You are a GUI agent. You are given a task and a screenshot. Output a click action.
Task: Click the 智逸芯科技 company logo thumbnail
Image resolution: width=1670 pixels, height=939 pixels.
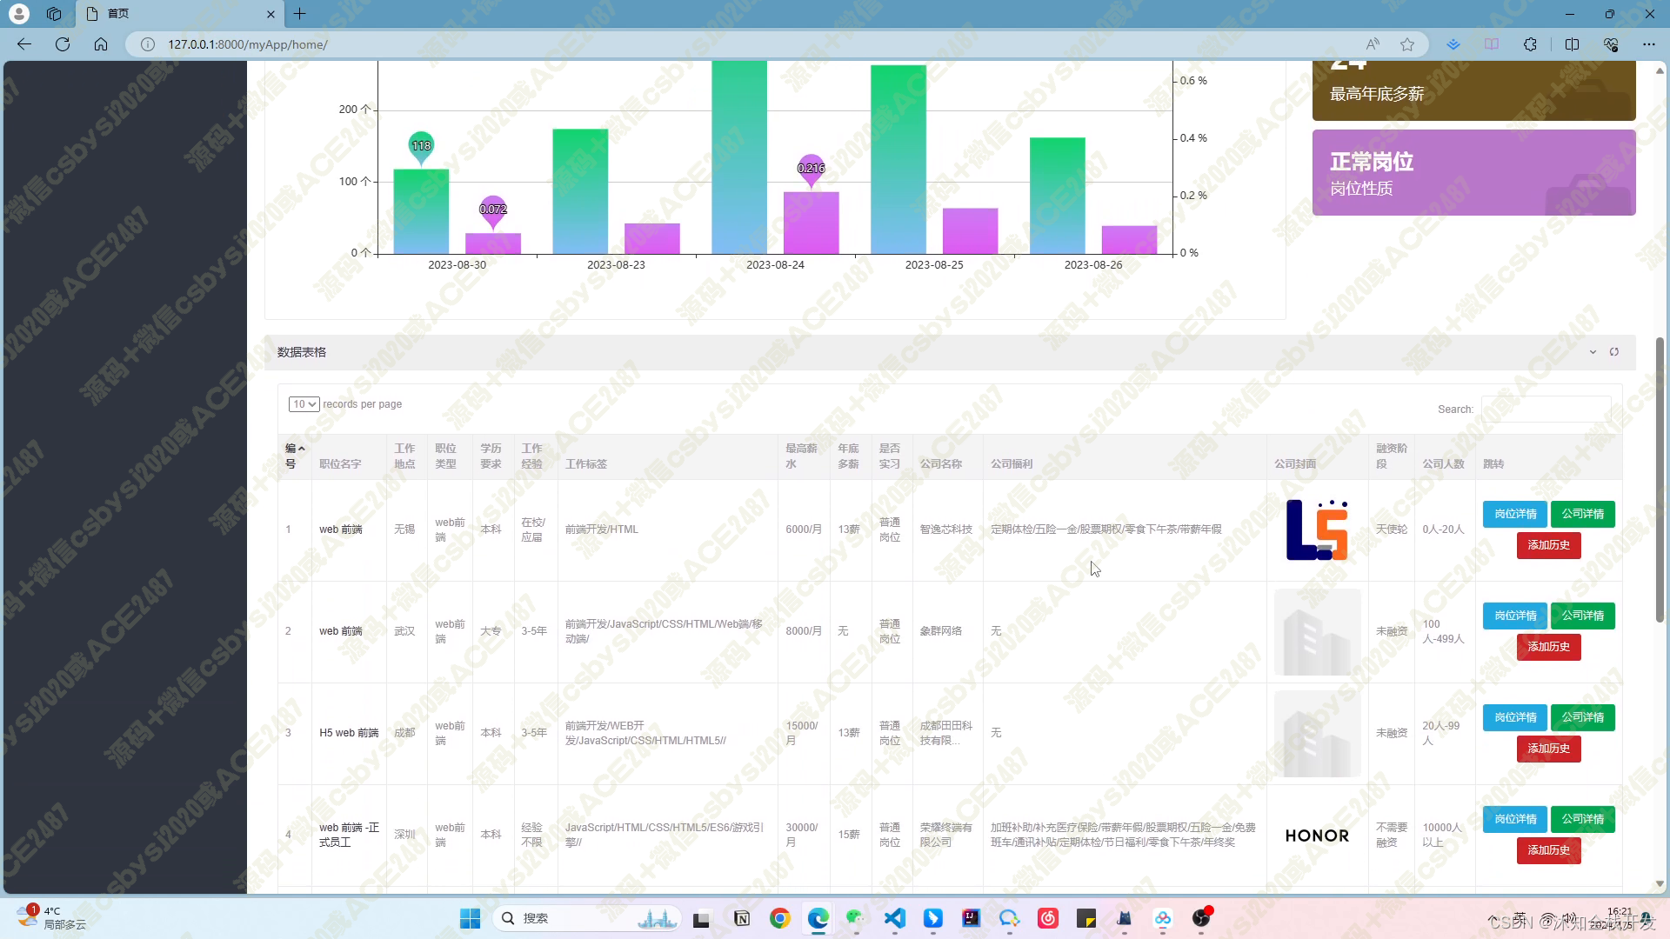pos(1317,529)
